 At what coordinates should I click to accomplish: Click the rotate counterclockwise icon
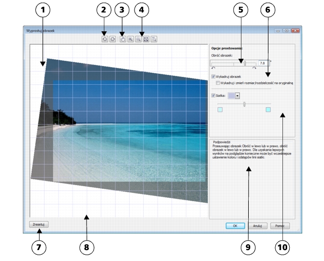coord(105,39)
